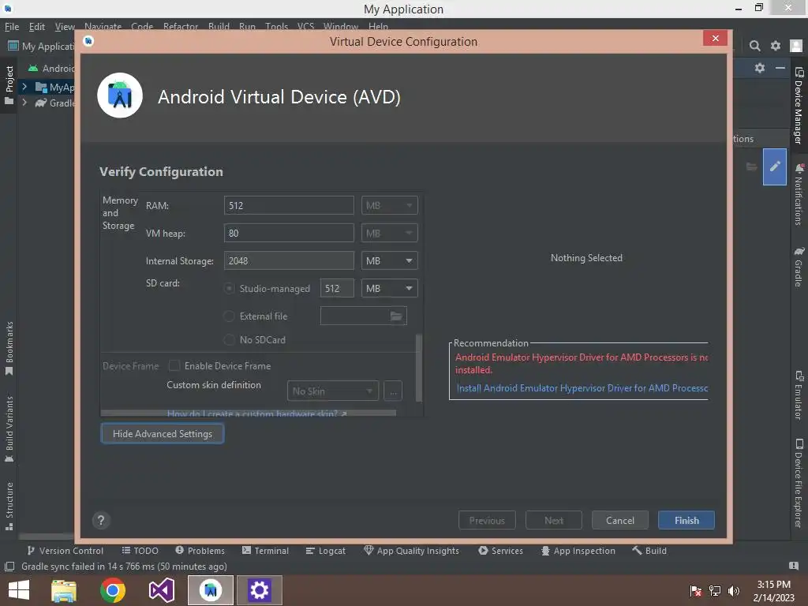Viewport: 808px width, 606px height.
Task: Open Windows Start menu
Action: [19, 590]
